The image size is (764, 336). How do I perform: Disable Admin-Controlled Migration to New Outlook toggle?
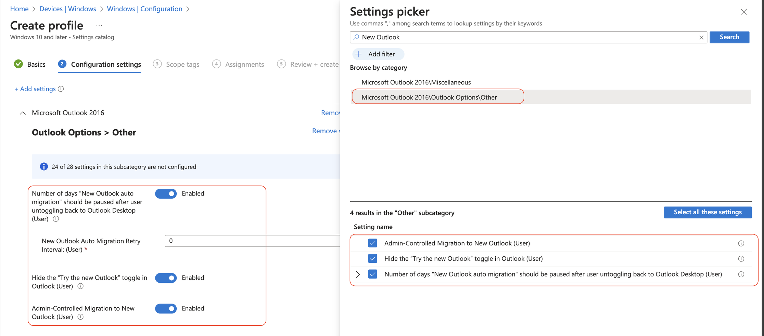click(x=166, y=308)
